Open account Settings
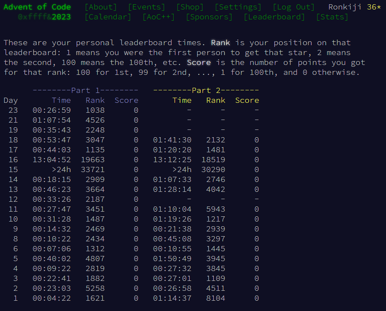Screen dimensions: 386x311 coord(238,7)
